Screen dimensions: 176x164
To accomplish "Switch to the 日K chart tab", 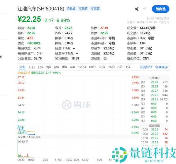I will point(40,67).
